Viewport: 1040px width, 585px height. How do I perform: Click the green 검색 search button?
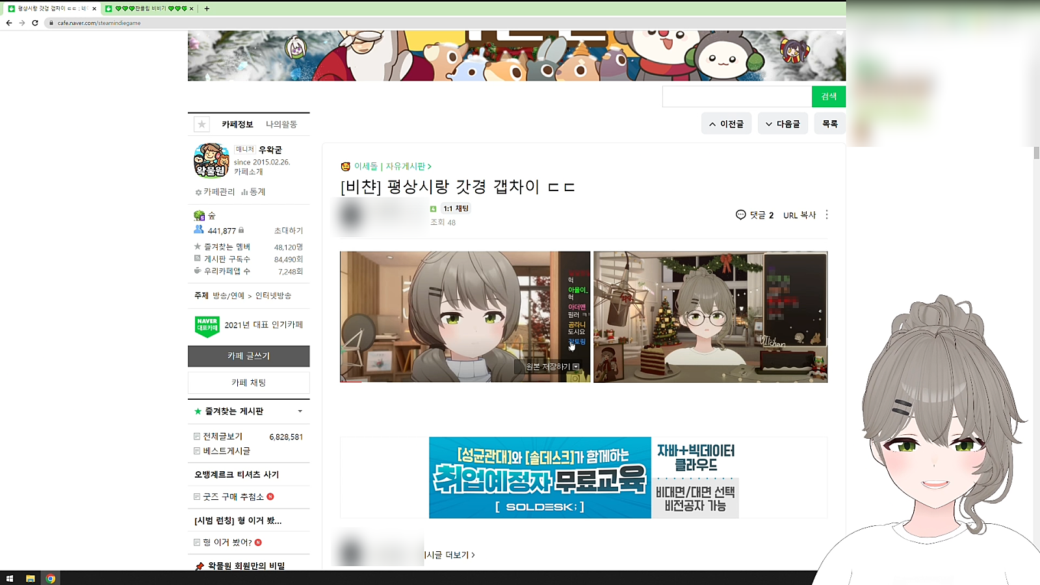point(829,96)
